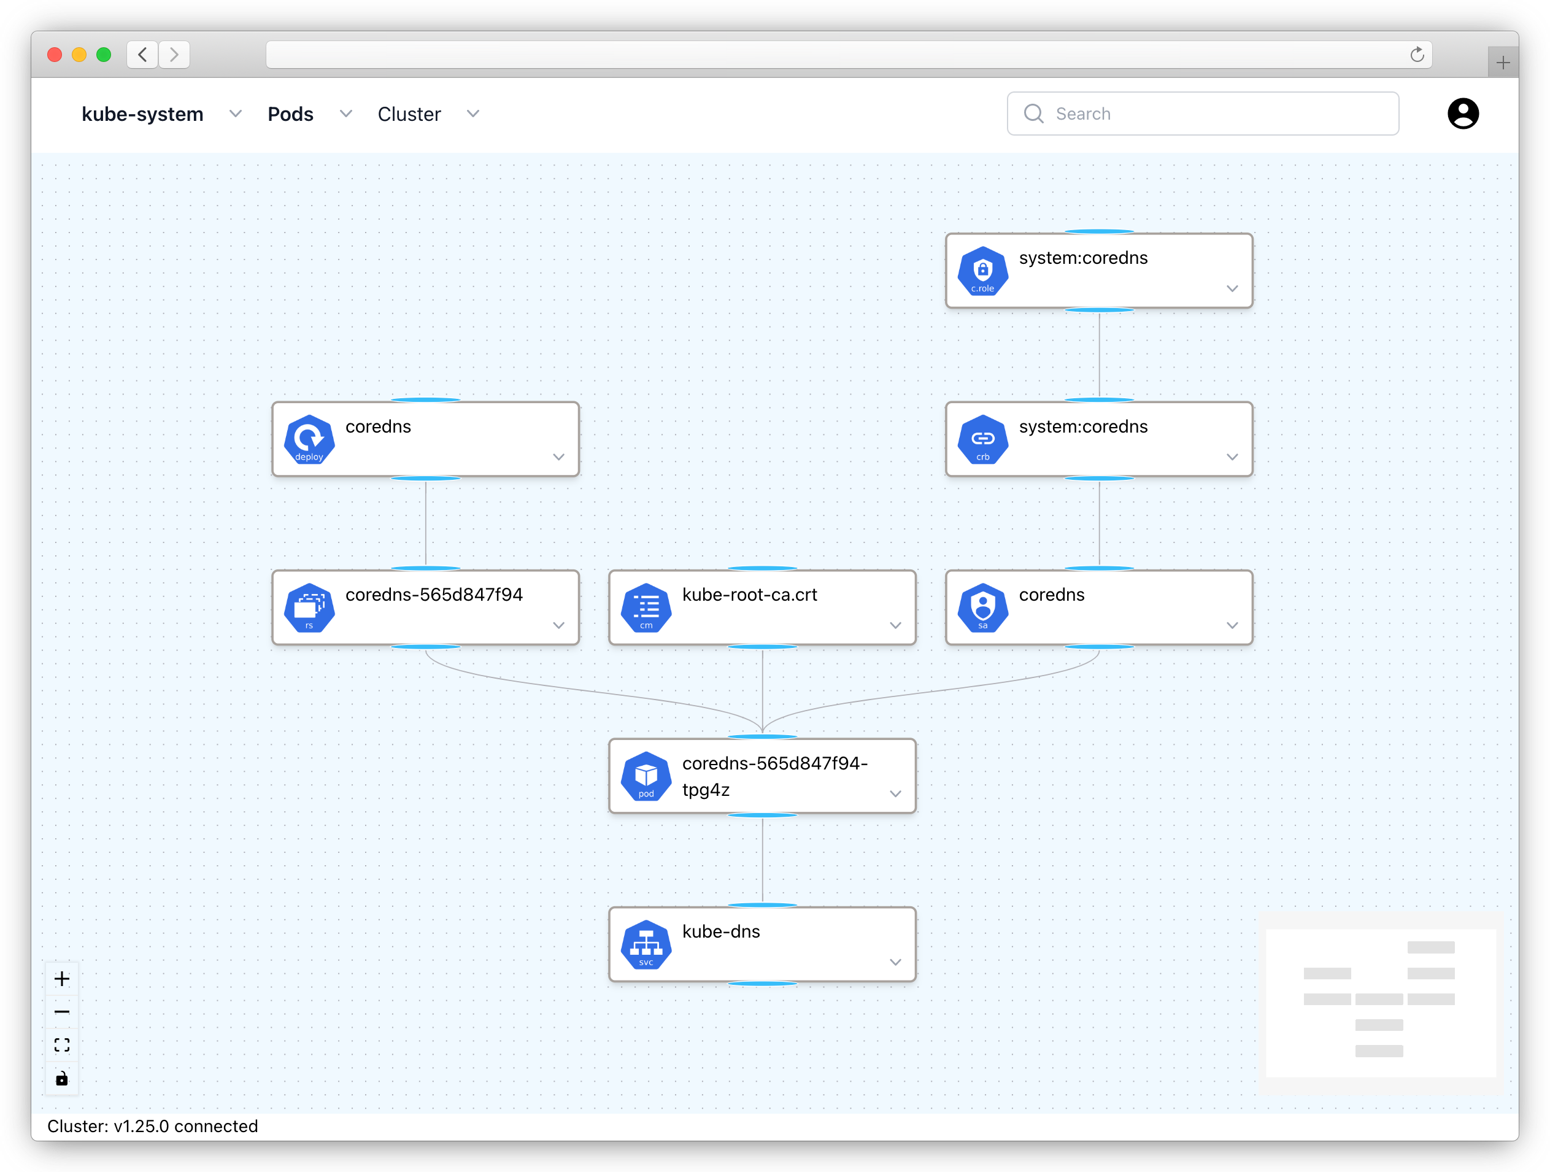Image resolution: width=1550 pixels, height=1172 pixels.
Task: Expand the coredns deployment node chevron
Action: coord(558,457)
